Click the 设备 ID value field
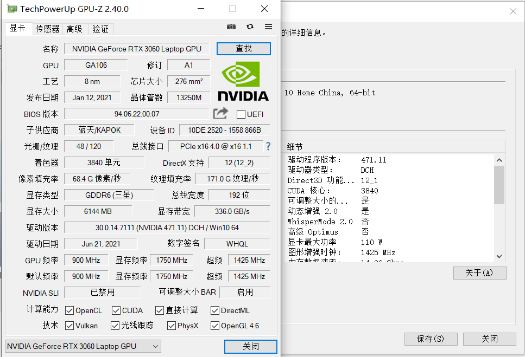525x357 pixels. click(x=224, y=130)
